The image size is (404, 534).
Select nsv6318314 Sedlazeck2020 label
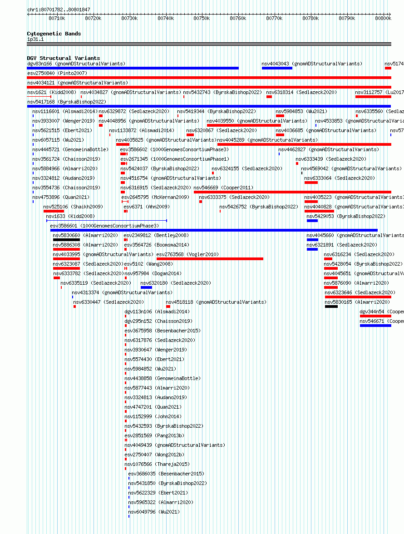pyautogui.click(x=301, y=92)
